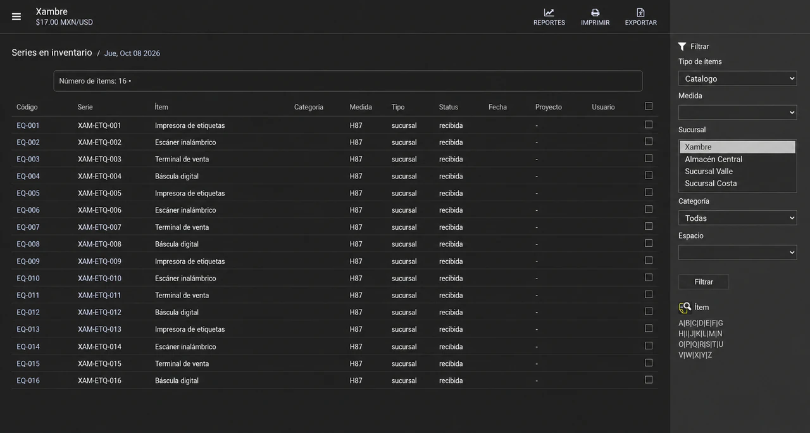The image size is (810, 433).
Task: Open the hamburger navigation menu
Action: click(x=16, y=16)
